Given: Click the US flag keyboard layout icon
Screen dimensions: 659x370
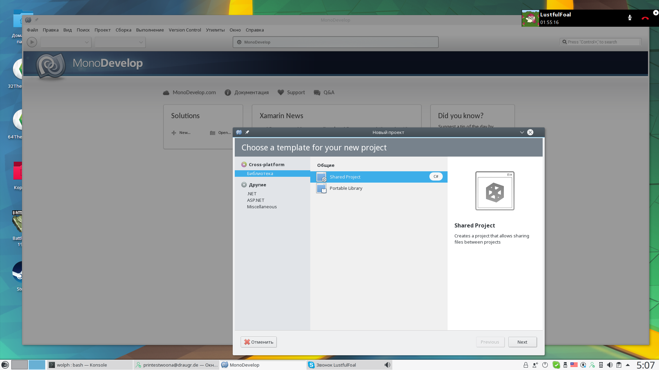Looking at the screenshot, I should [574, 365].
